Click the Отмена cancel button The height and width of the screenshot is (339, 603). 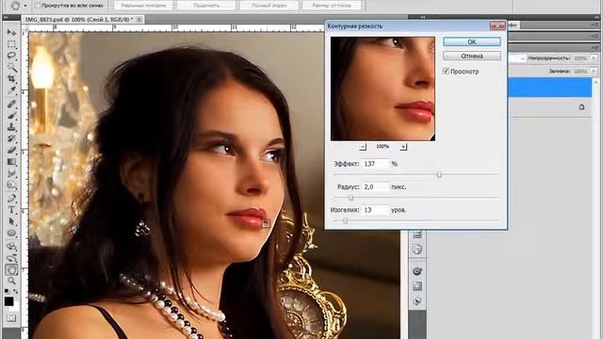point(472,56)
